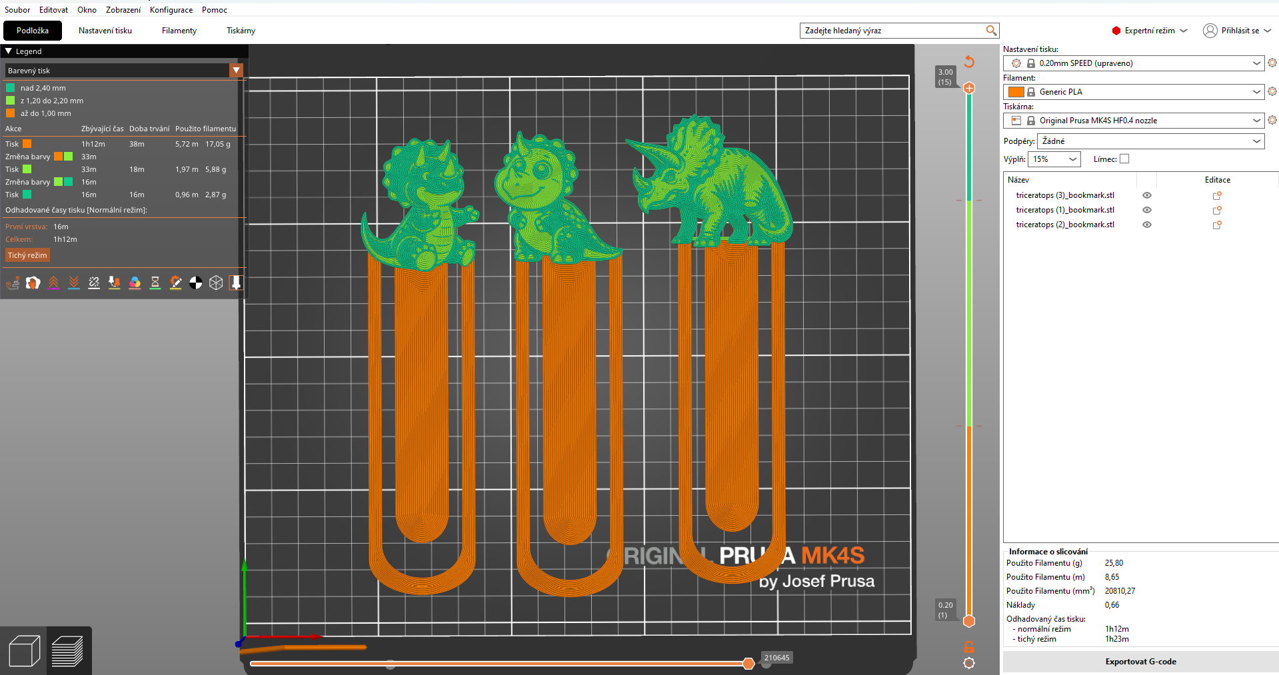The width and height of the screenshot is (1279, 675).
Task: Toggle travel moves visibility icon in legend
Action: point(13,283)
